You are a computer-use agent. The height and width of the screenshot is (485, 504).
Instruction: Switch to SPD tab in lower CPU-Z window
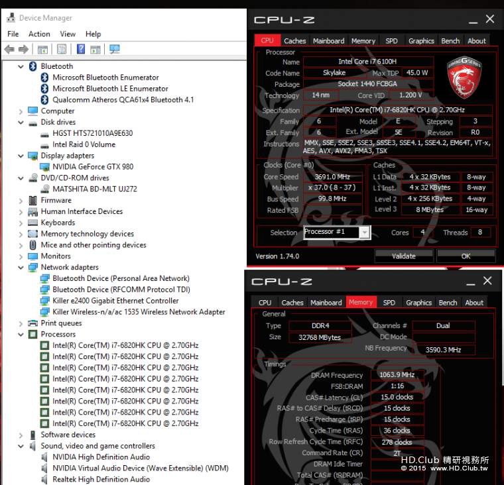point(389,303)
